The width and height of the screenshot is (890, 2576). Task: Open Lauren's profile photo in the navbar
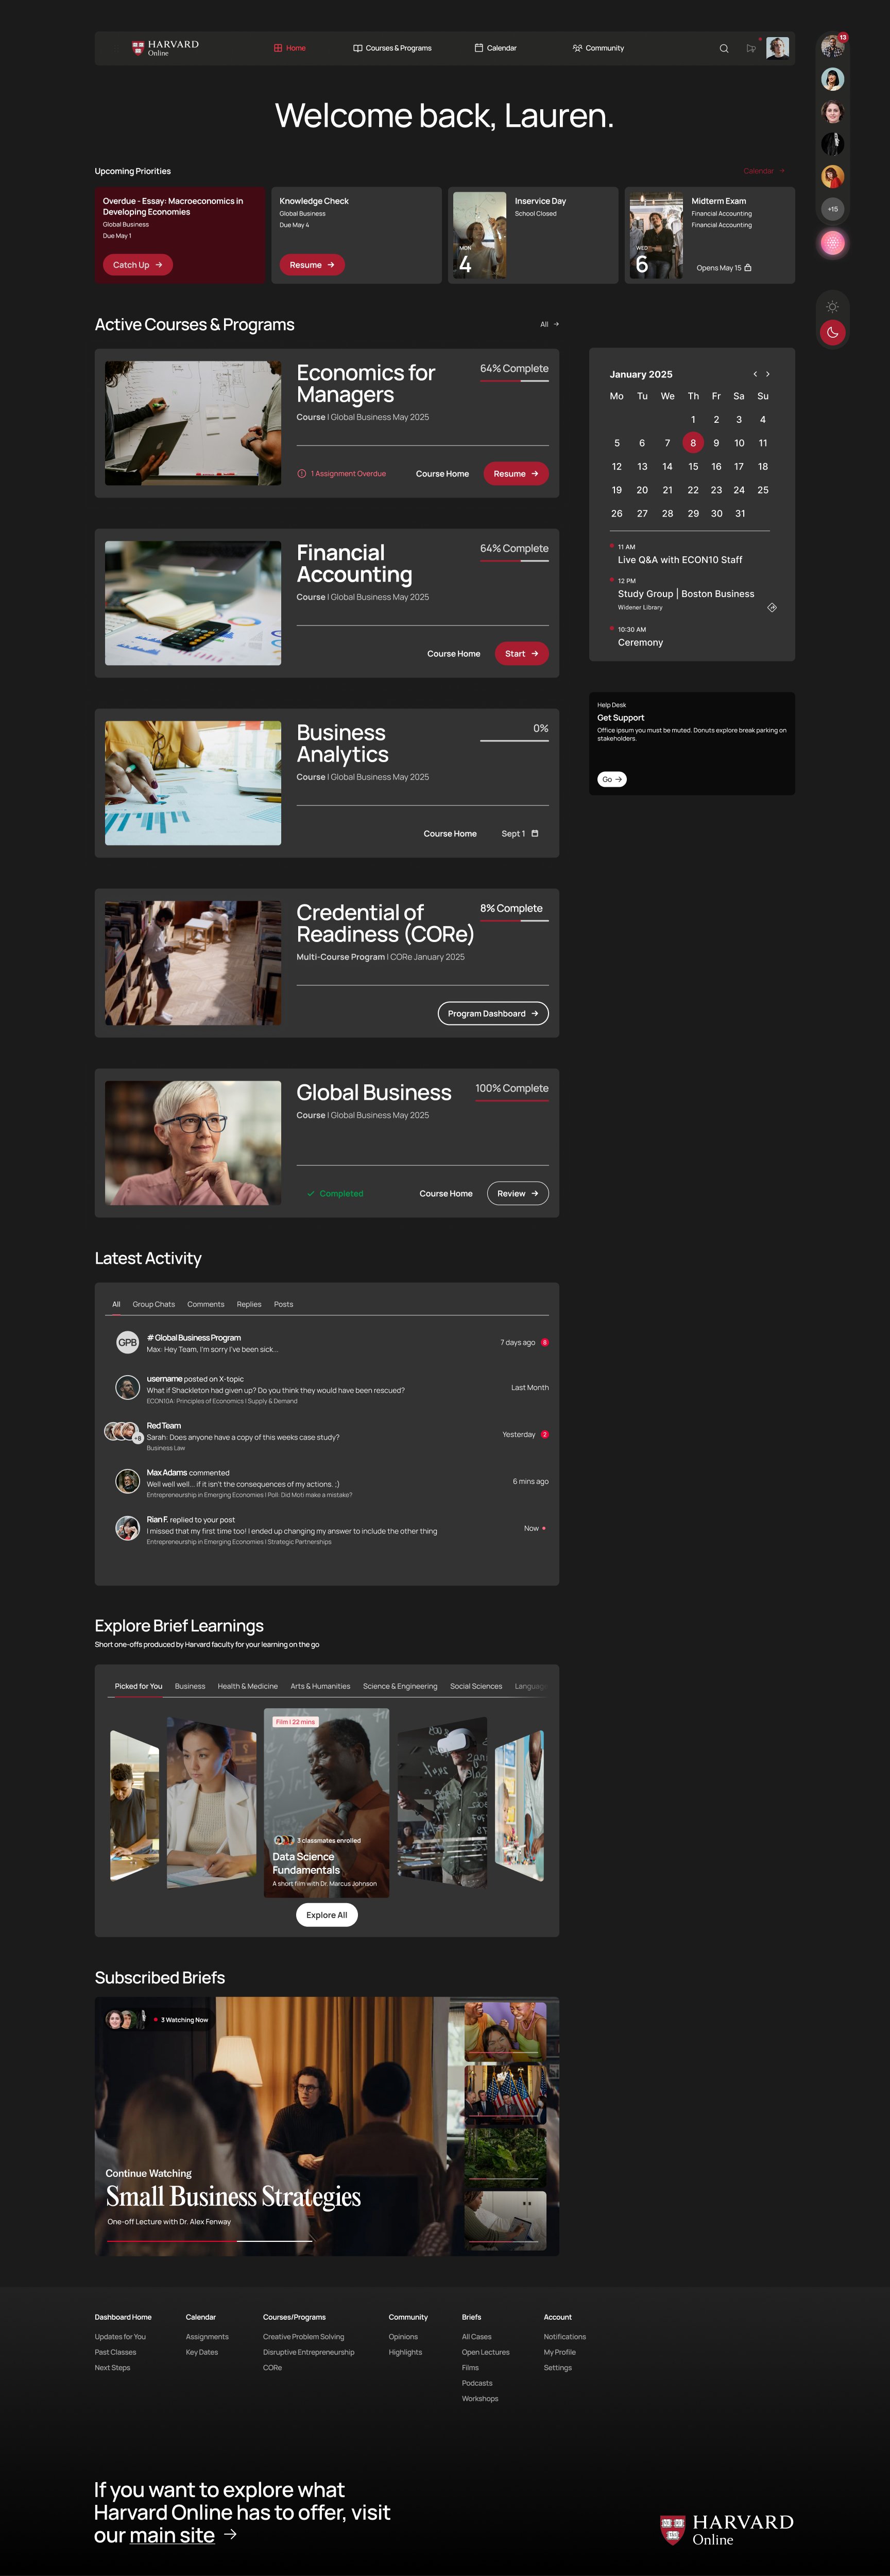(x=777, y=48)
